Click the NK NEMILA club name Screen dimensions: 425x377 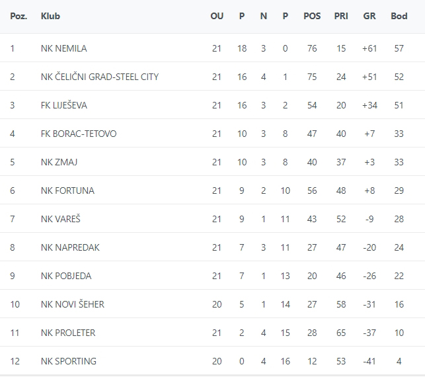(x=63, y=48)
